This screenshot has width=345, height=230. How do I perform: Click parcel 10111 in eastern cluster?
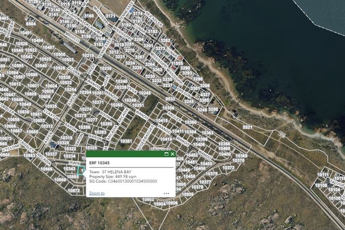[323, 175]
